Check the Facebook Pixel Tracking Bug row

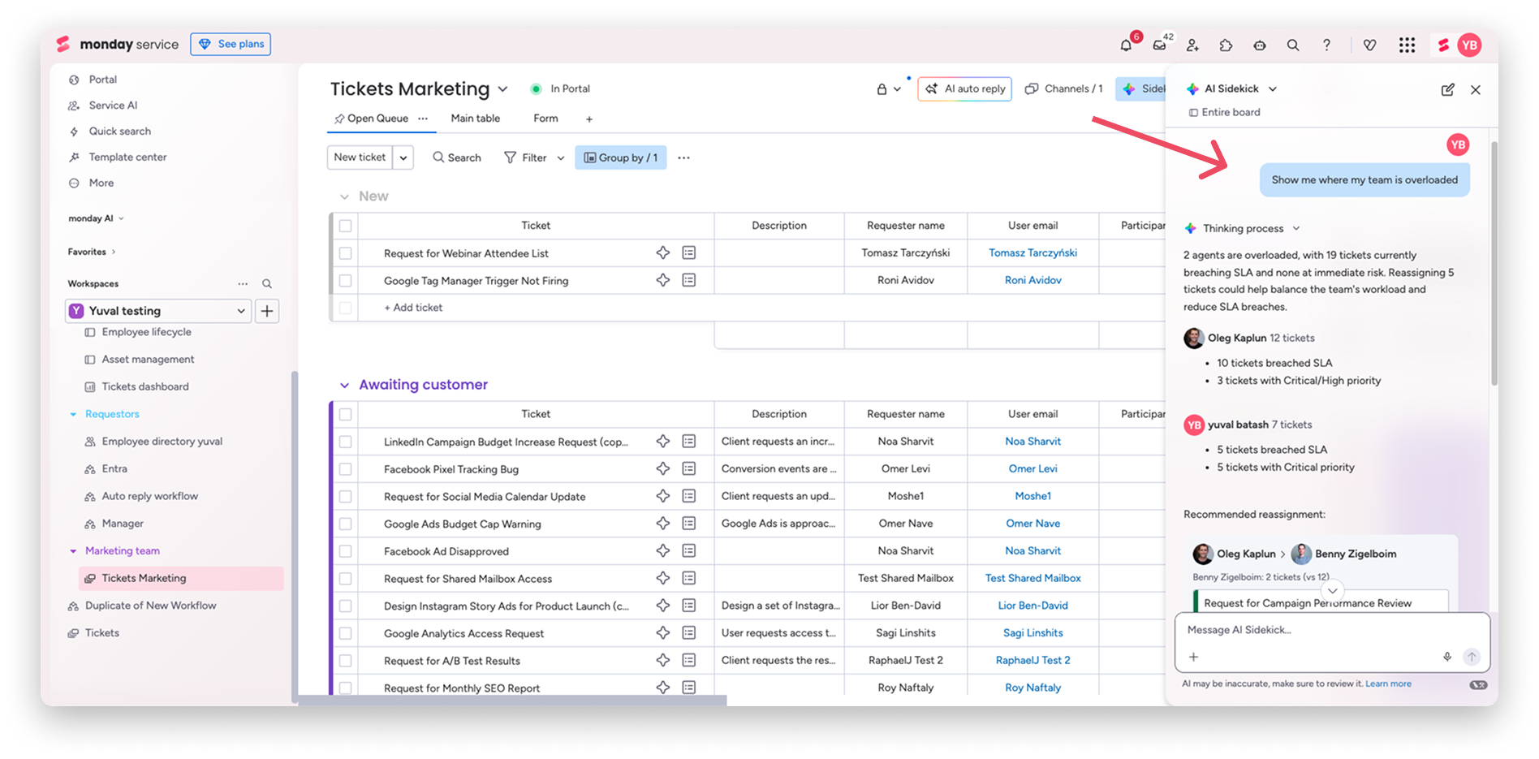pos(346,469)
